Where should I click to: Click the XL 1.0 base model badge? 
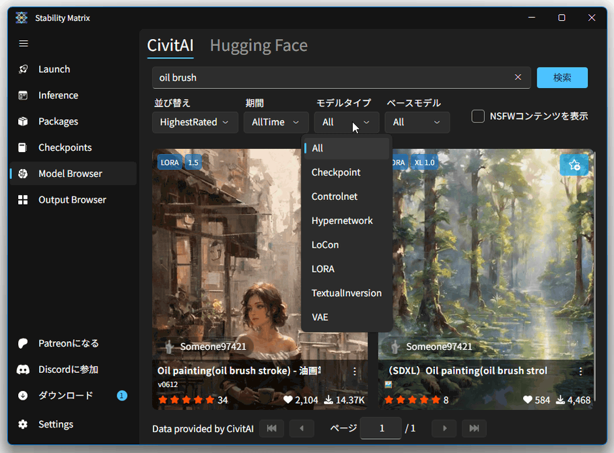pos(424,162)
